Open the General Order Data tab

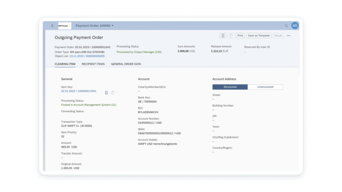pos(126,64)
